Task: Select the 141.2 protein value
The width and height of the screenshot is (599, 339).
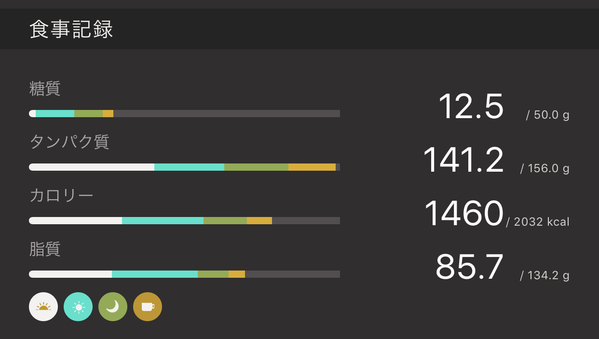Action: coord(463,160)
